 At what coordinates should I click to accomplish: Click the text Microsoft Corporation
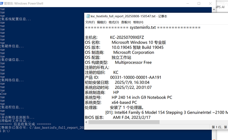point(133,53)
